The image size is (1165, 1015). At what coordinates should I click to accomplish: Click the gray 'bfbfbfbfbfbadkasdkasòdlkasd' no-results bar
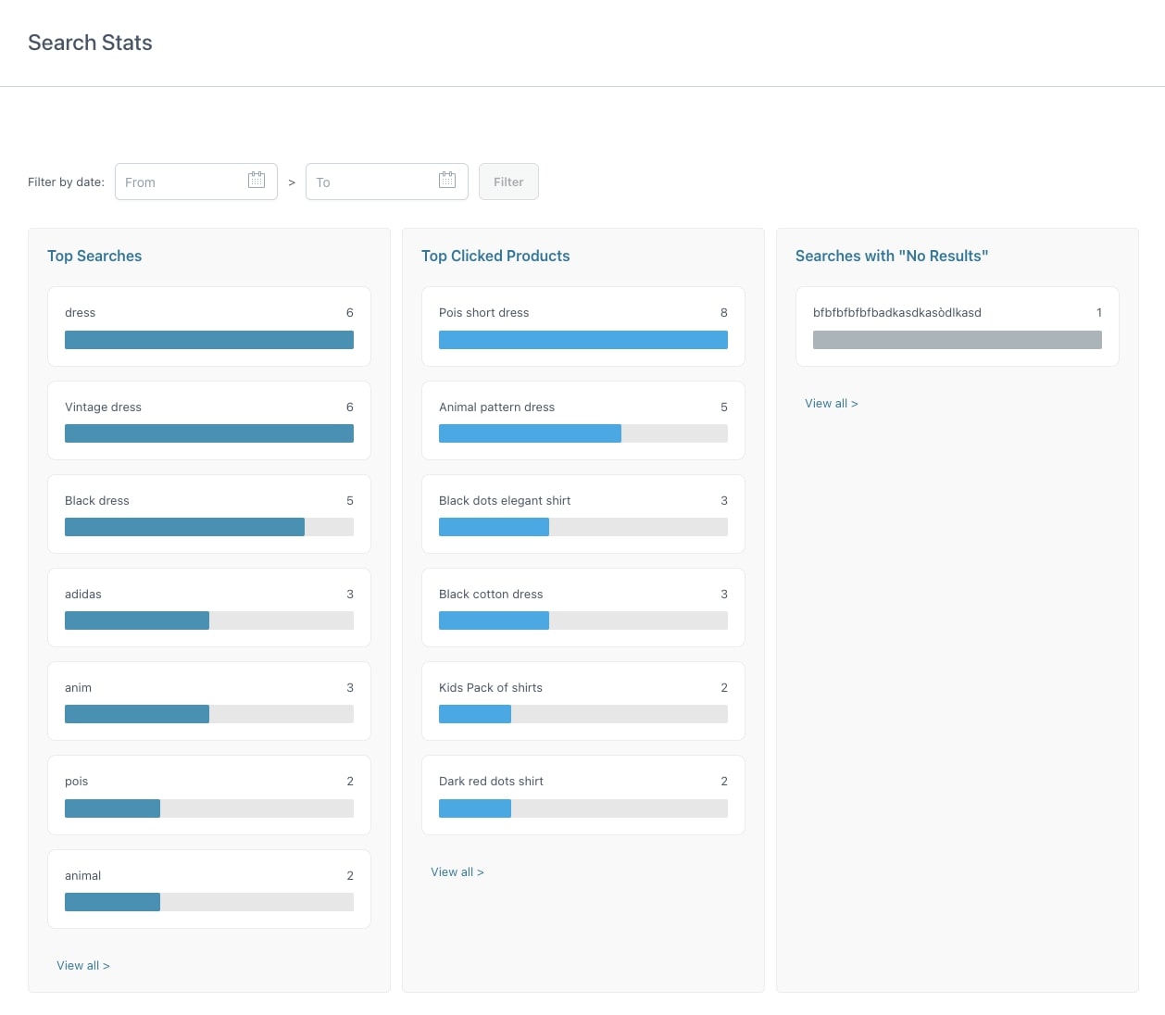coord(958,340)
